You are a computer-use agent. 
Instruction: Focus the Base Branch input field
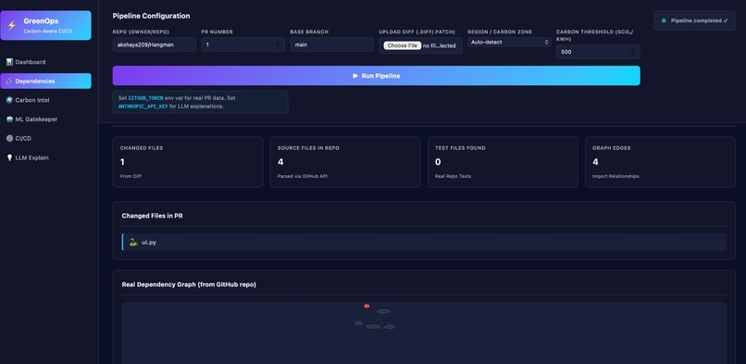coord(331,44)
